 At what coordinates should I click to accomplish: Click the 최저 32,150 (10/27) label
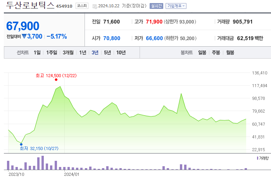pos(39,148)
